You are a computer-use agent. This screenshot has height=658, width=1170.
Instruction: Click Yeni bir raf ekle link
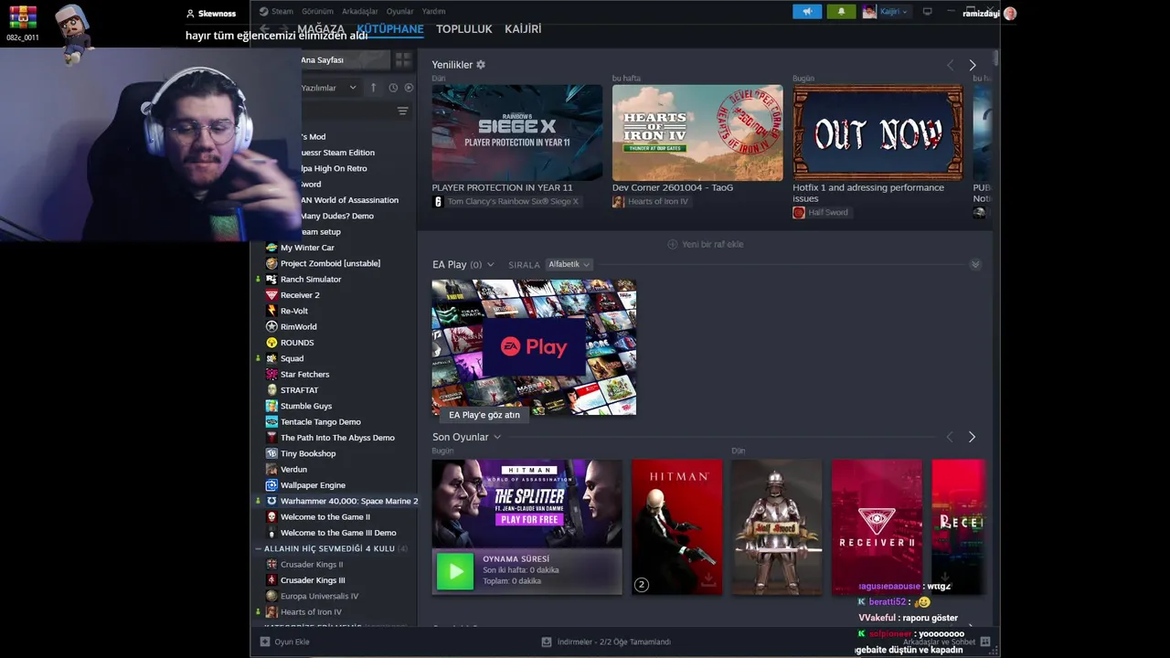coord(705,244)
